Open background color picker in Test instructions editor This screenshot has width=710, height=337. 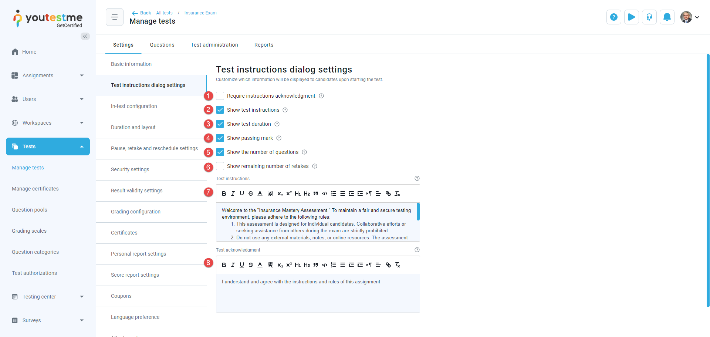coord(270,193)
